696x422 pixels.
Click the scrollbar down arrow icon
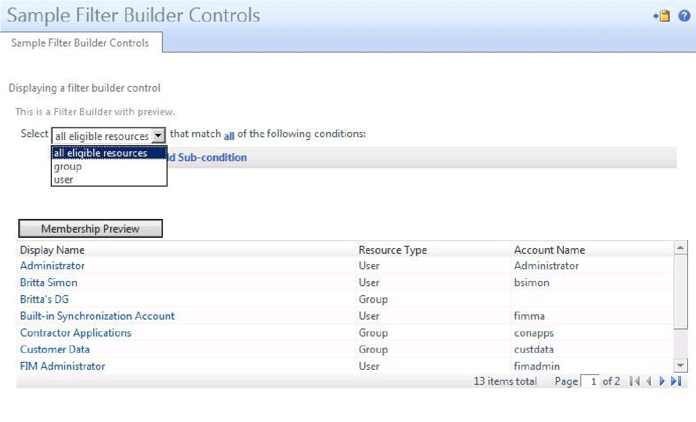pos(680,365)
